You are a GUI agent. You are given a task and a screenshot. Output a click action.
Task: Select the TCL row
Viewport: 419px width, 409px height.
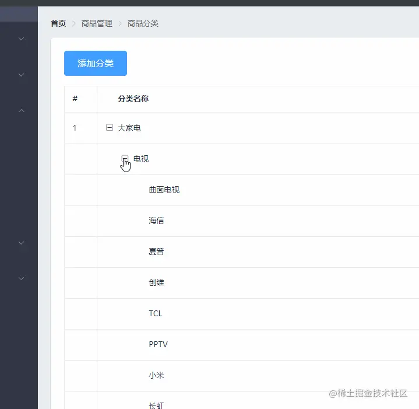tap(242, 314)
